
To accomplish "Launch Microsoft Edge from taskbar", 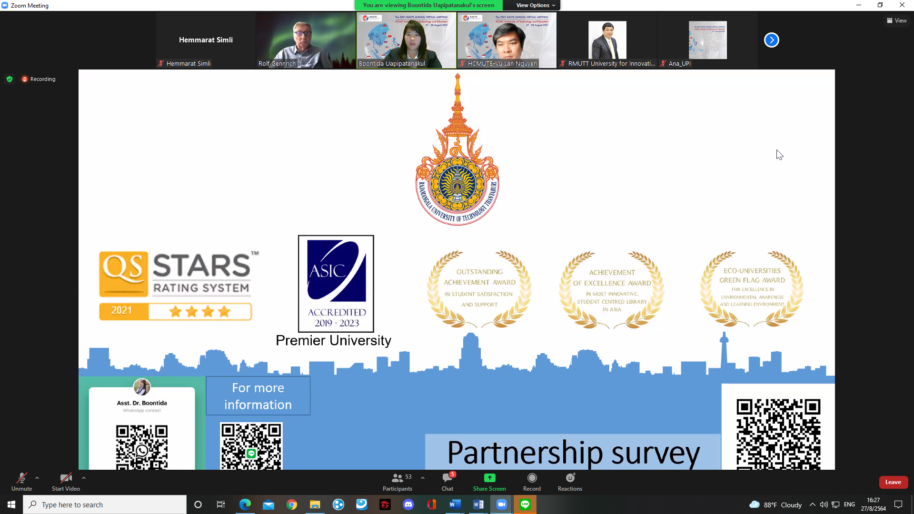I will 245,504.
